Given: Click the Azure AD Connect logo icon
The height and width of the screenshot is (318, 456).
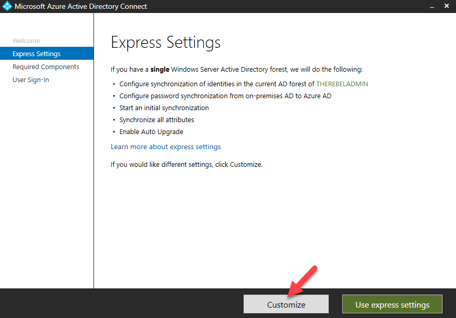Looking at the screenshot, I should [x=7, y=6].
